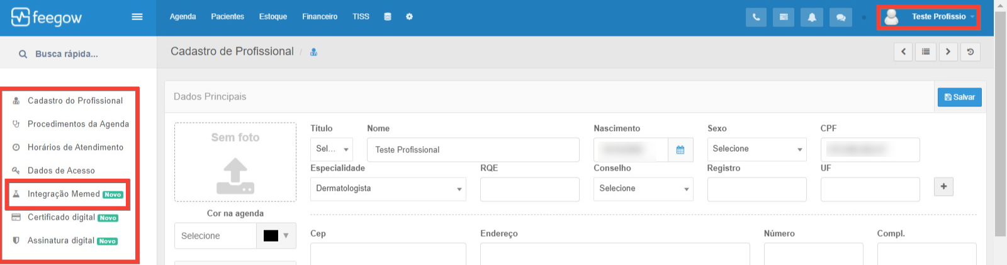The image size is (1007, 265).
Task: Click the UF input field
Action: (870, 189)
